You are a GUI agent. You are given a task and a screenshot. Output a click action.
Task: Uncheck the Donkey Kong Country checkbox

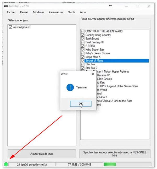[83, 35]
